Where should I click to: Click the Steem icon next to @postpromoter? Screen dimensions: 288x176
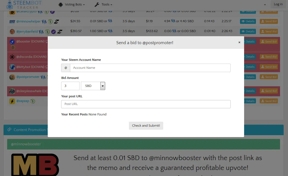pos(43,77)
